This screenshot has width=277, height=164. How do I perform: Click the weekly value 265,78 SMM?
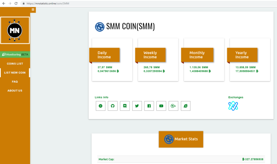coord(152,67)
